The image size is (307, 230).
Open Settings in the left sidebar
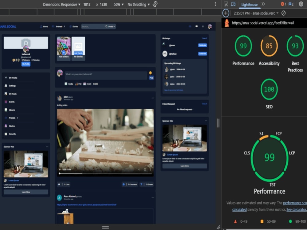(10, 86)
